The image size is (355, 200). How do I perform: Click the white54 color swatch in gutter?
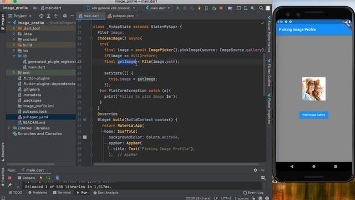pos(85,137)
